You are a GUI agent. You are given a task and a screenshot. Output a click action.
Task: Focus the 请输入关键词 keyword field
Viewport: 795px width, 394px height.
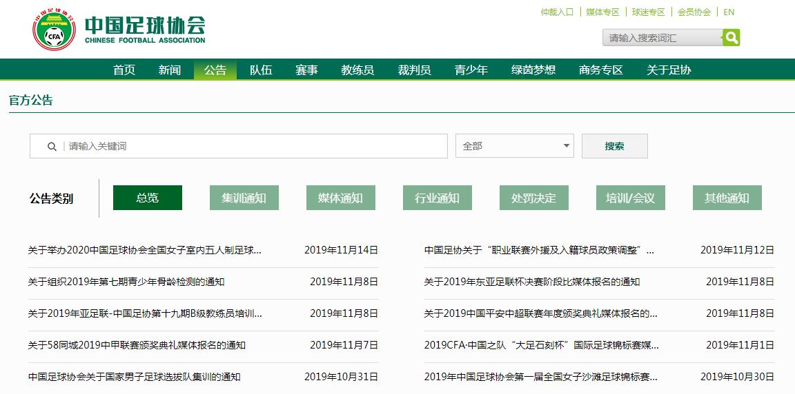(238, 145)
